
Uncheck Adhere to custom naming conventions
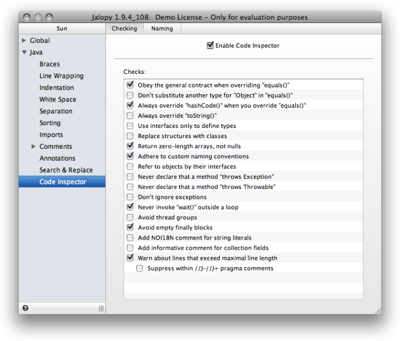coord(130,156)
